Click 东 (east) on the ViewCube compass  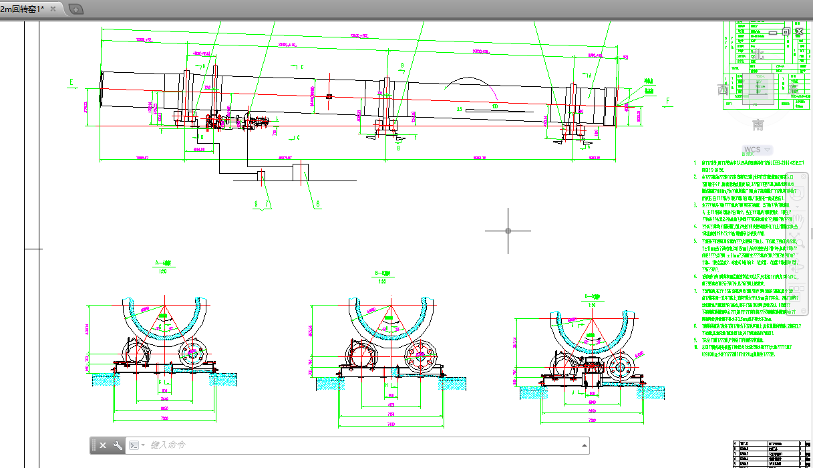coord(793,90)
